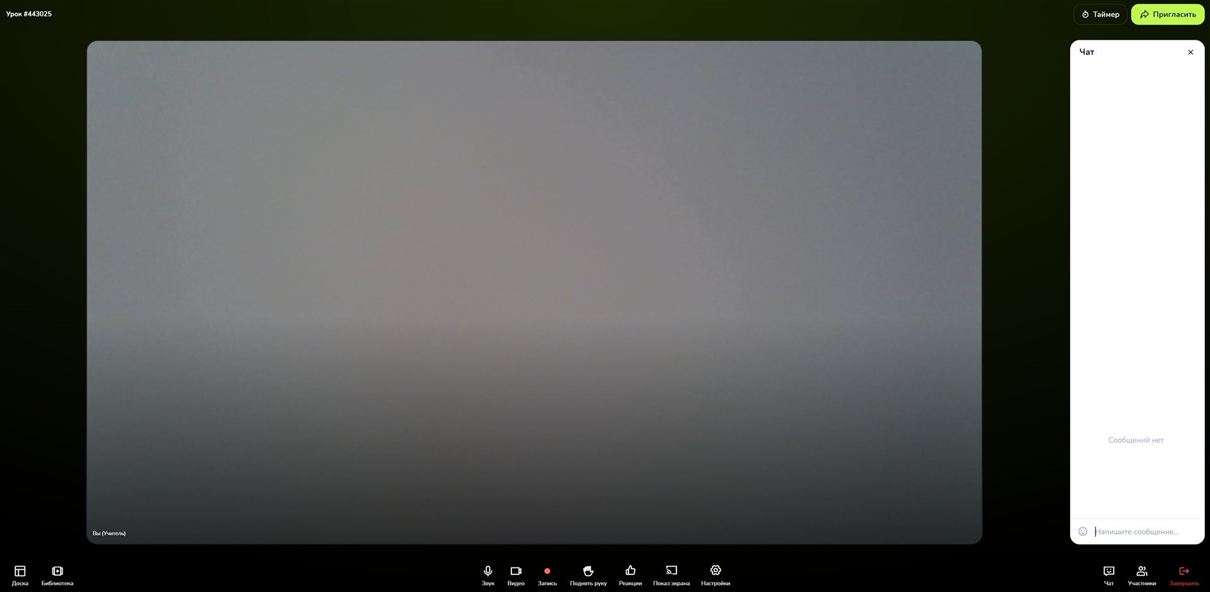Open the Доска whiteboard tool

[x=20, y=576]
